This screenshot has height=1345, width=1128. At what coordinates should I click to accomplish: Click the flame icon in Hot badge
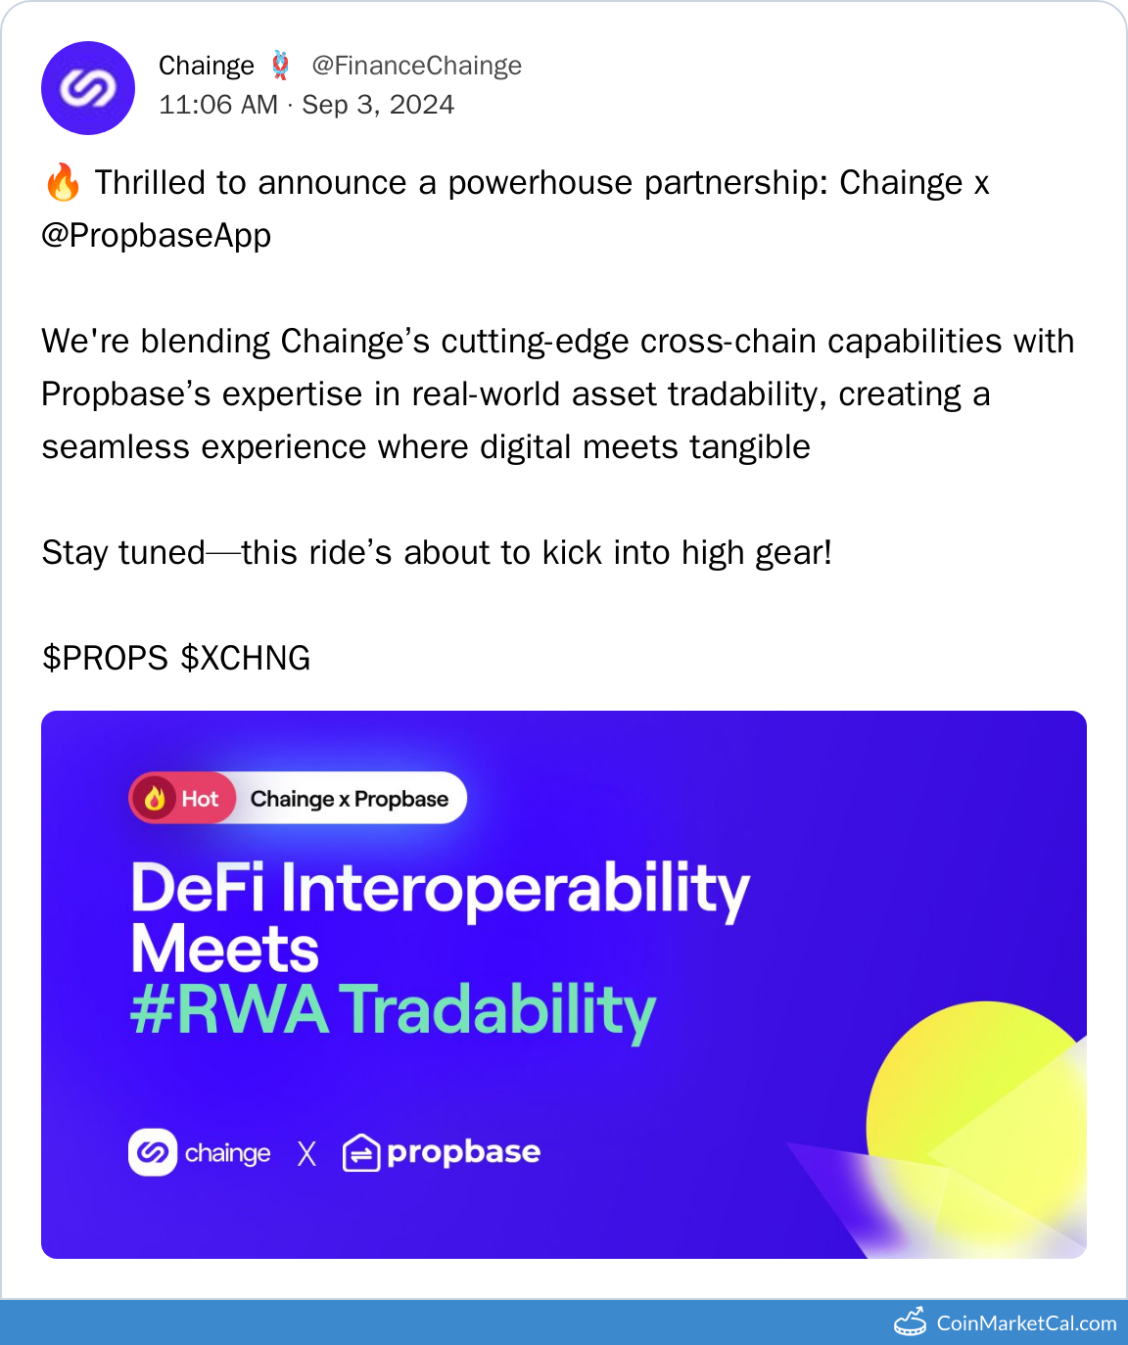tap(155, 799)
